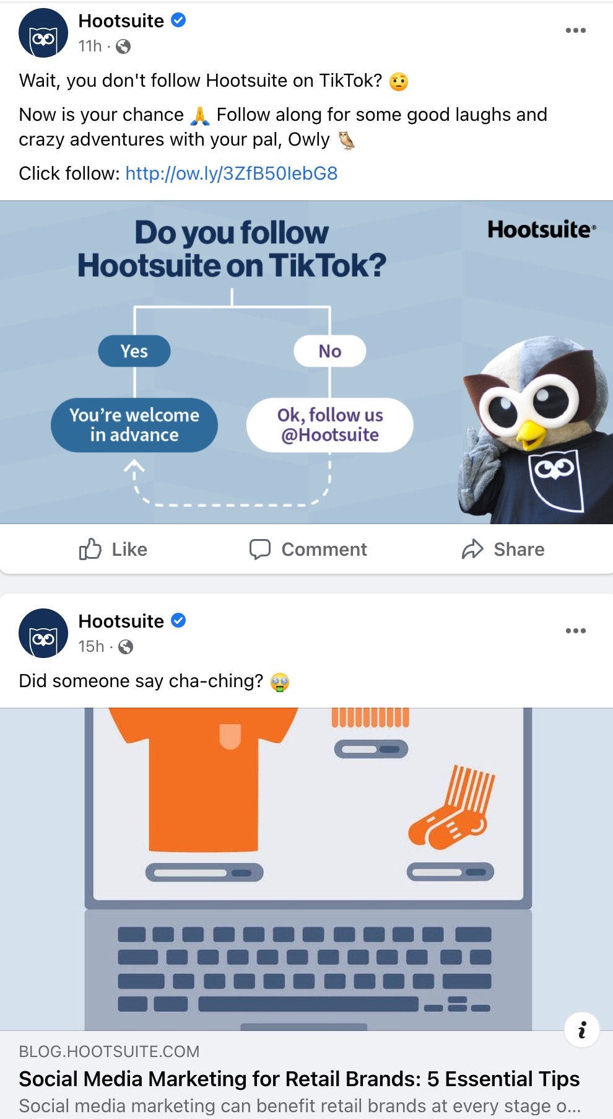Open the second post's three-dot options menu
The width and height of the screenshot is (613, 1119).
575,631
